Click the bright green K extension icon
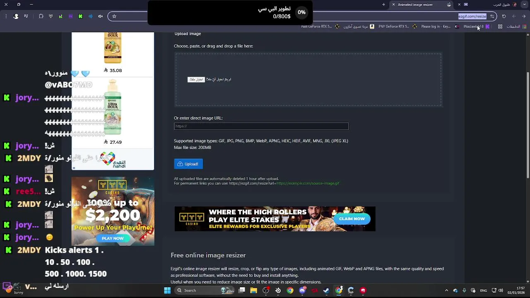Image resolution: width=530 pixels, height=298 pixels. pyautogui.click(x=80, y=16)
